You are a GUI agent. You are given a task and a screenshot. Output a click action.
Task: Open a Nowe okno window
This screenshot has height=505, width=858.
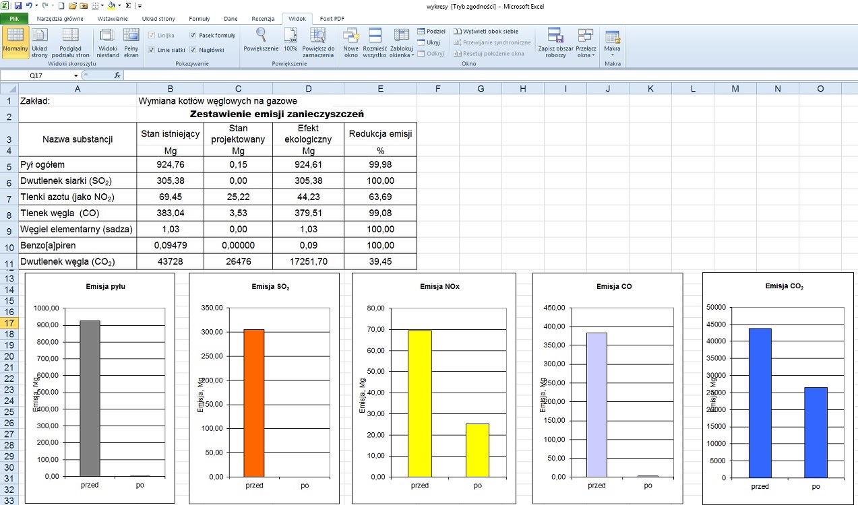350,42
